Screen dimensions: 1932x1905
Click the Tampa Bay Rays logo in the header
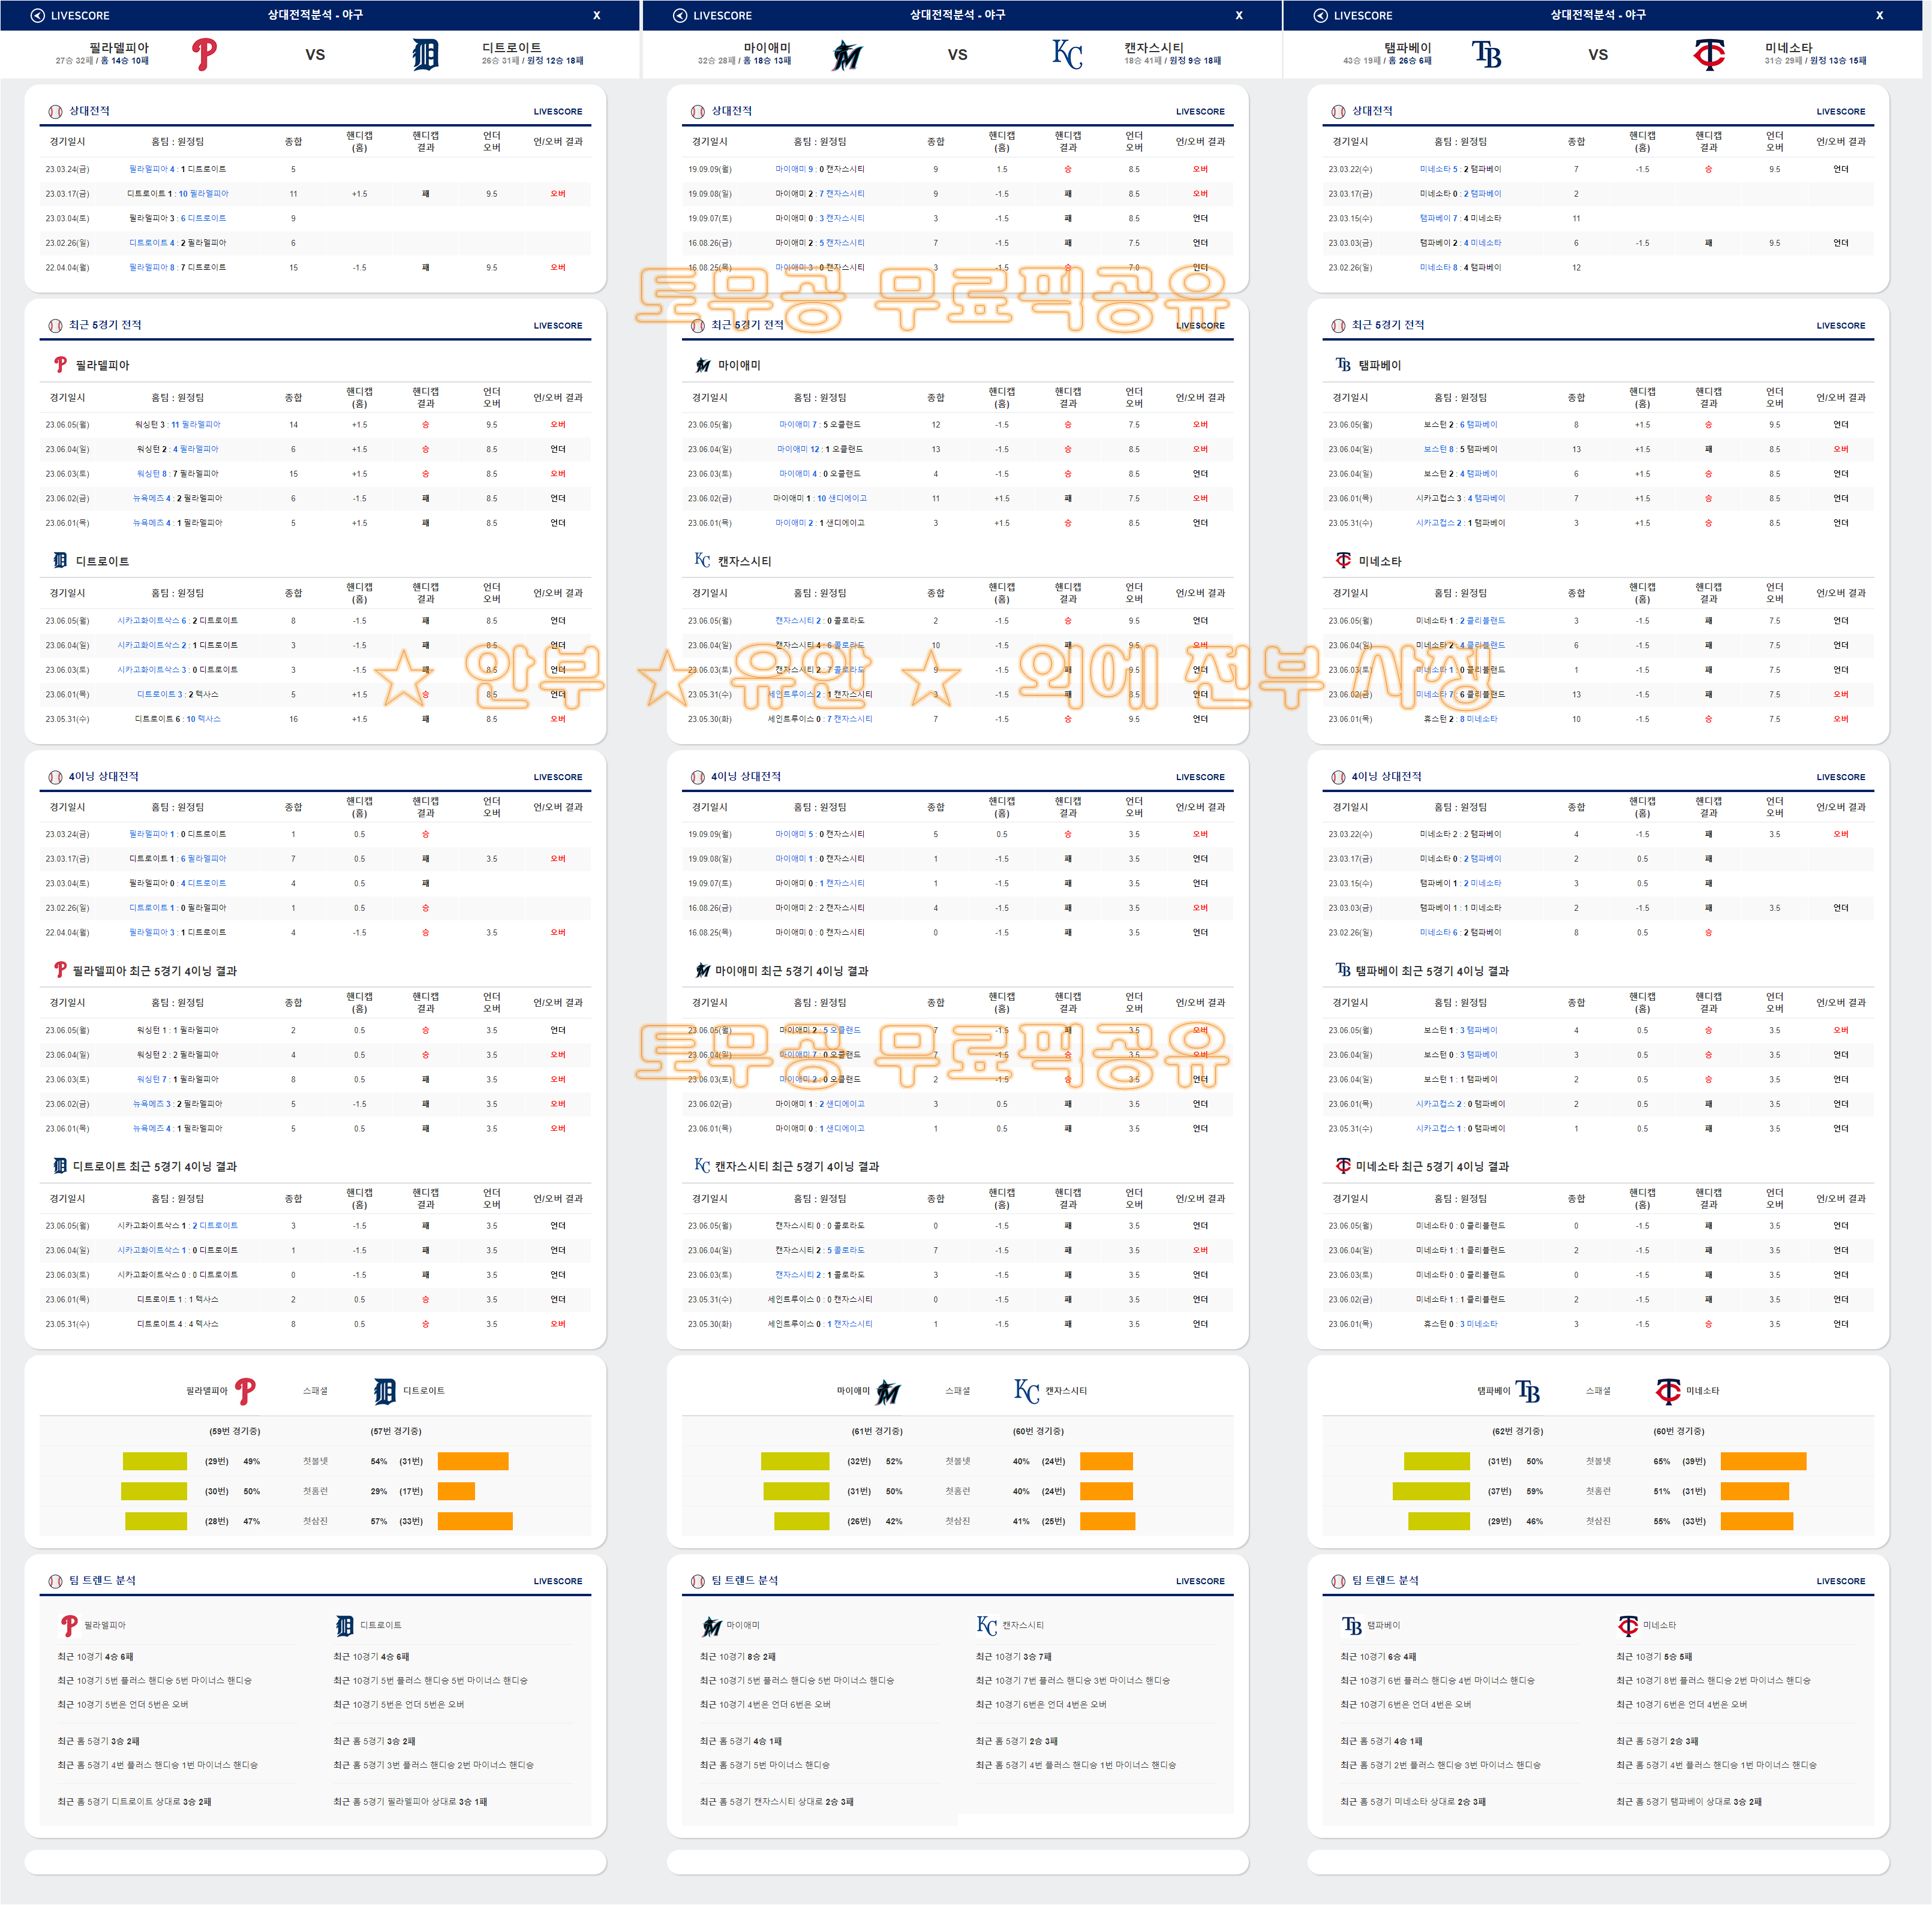point(1487,54)
